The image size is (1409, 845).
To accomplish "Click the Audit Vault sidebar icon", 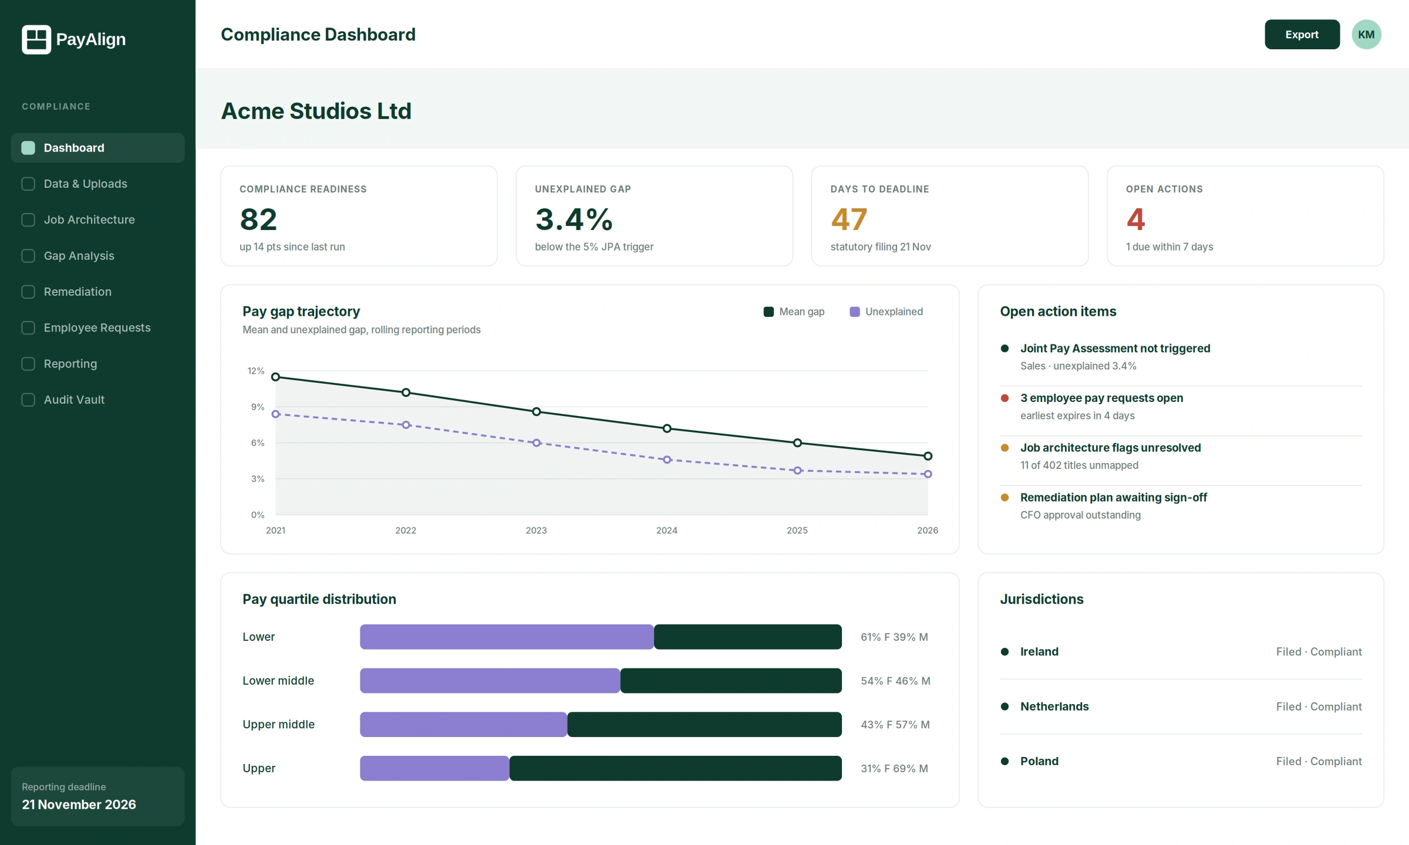I will pos(28,400).
